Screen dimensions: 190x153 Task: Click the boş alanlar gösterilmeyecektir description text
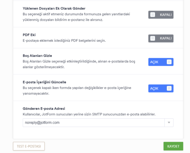click(x=43, y=67)
